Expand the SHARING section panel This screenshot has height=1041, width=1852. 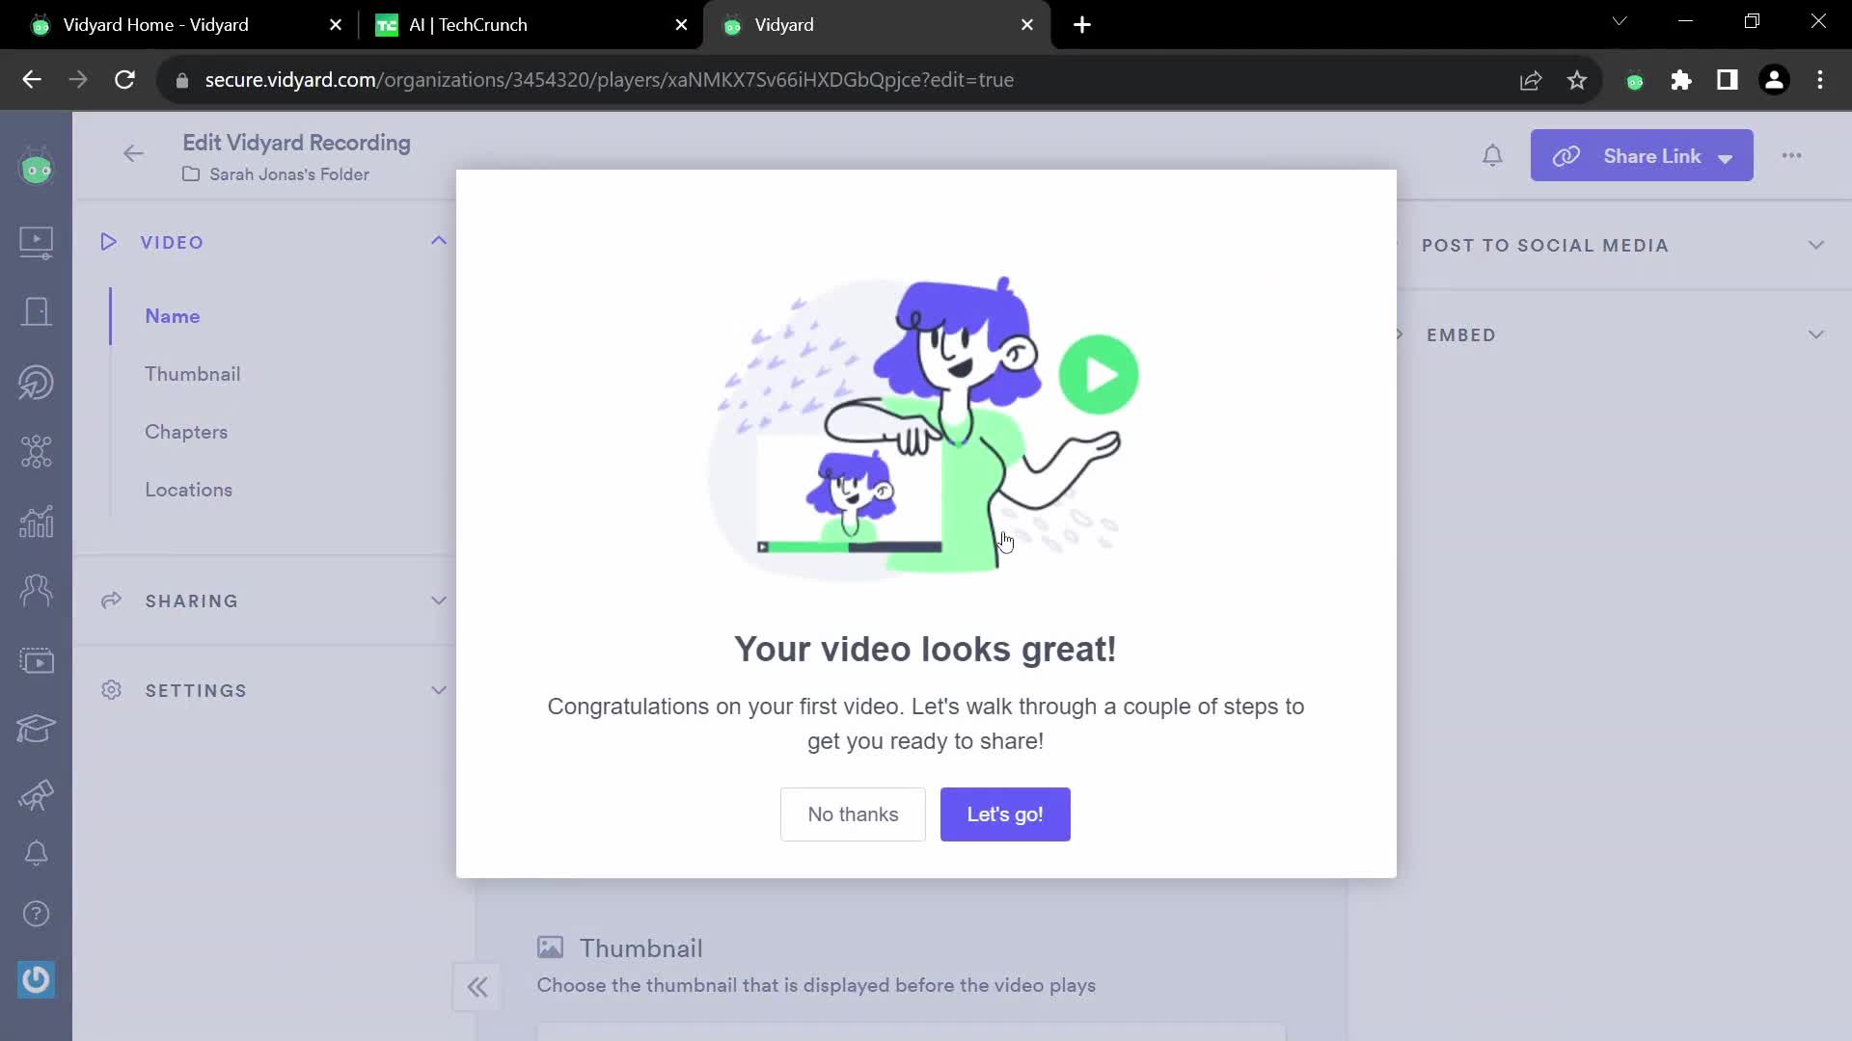[440, 601]
